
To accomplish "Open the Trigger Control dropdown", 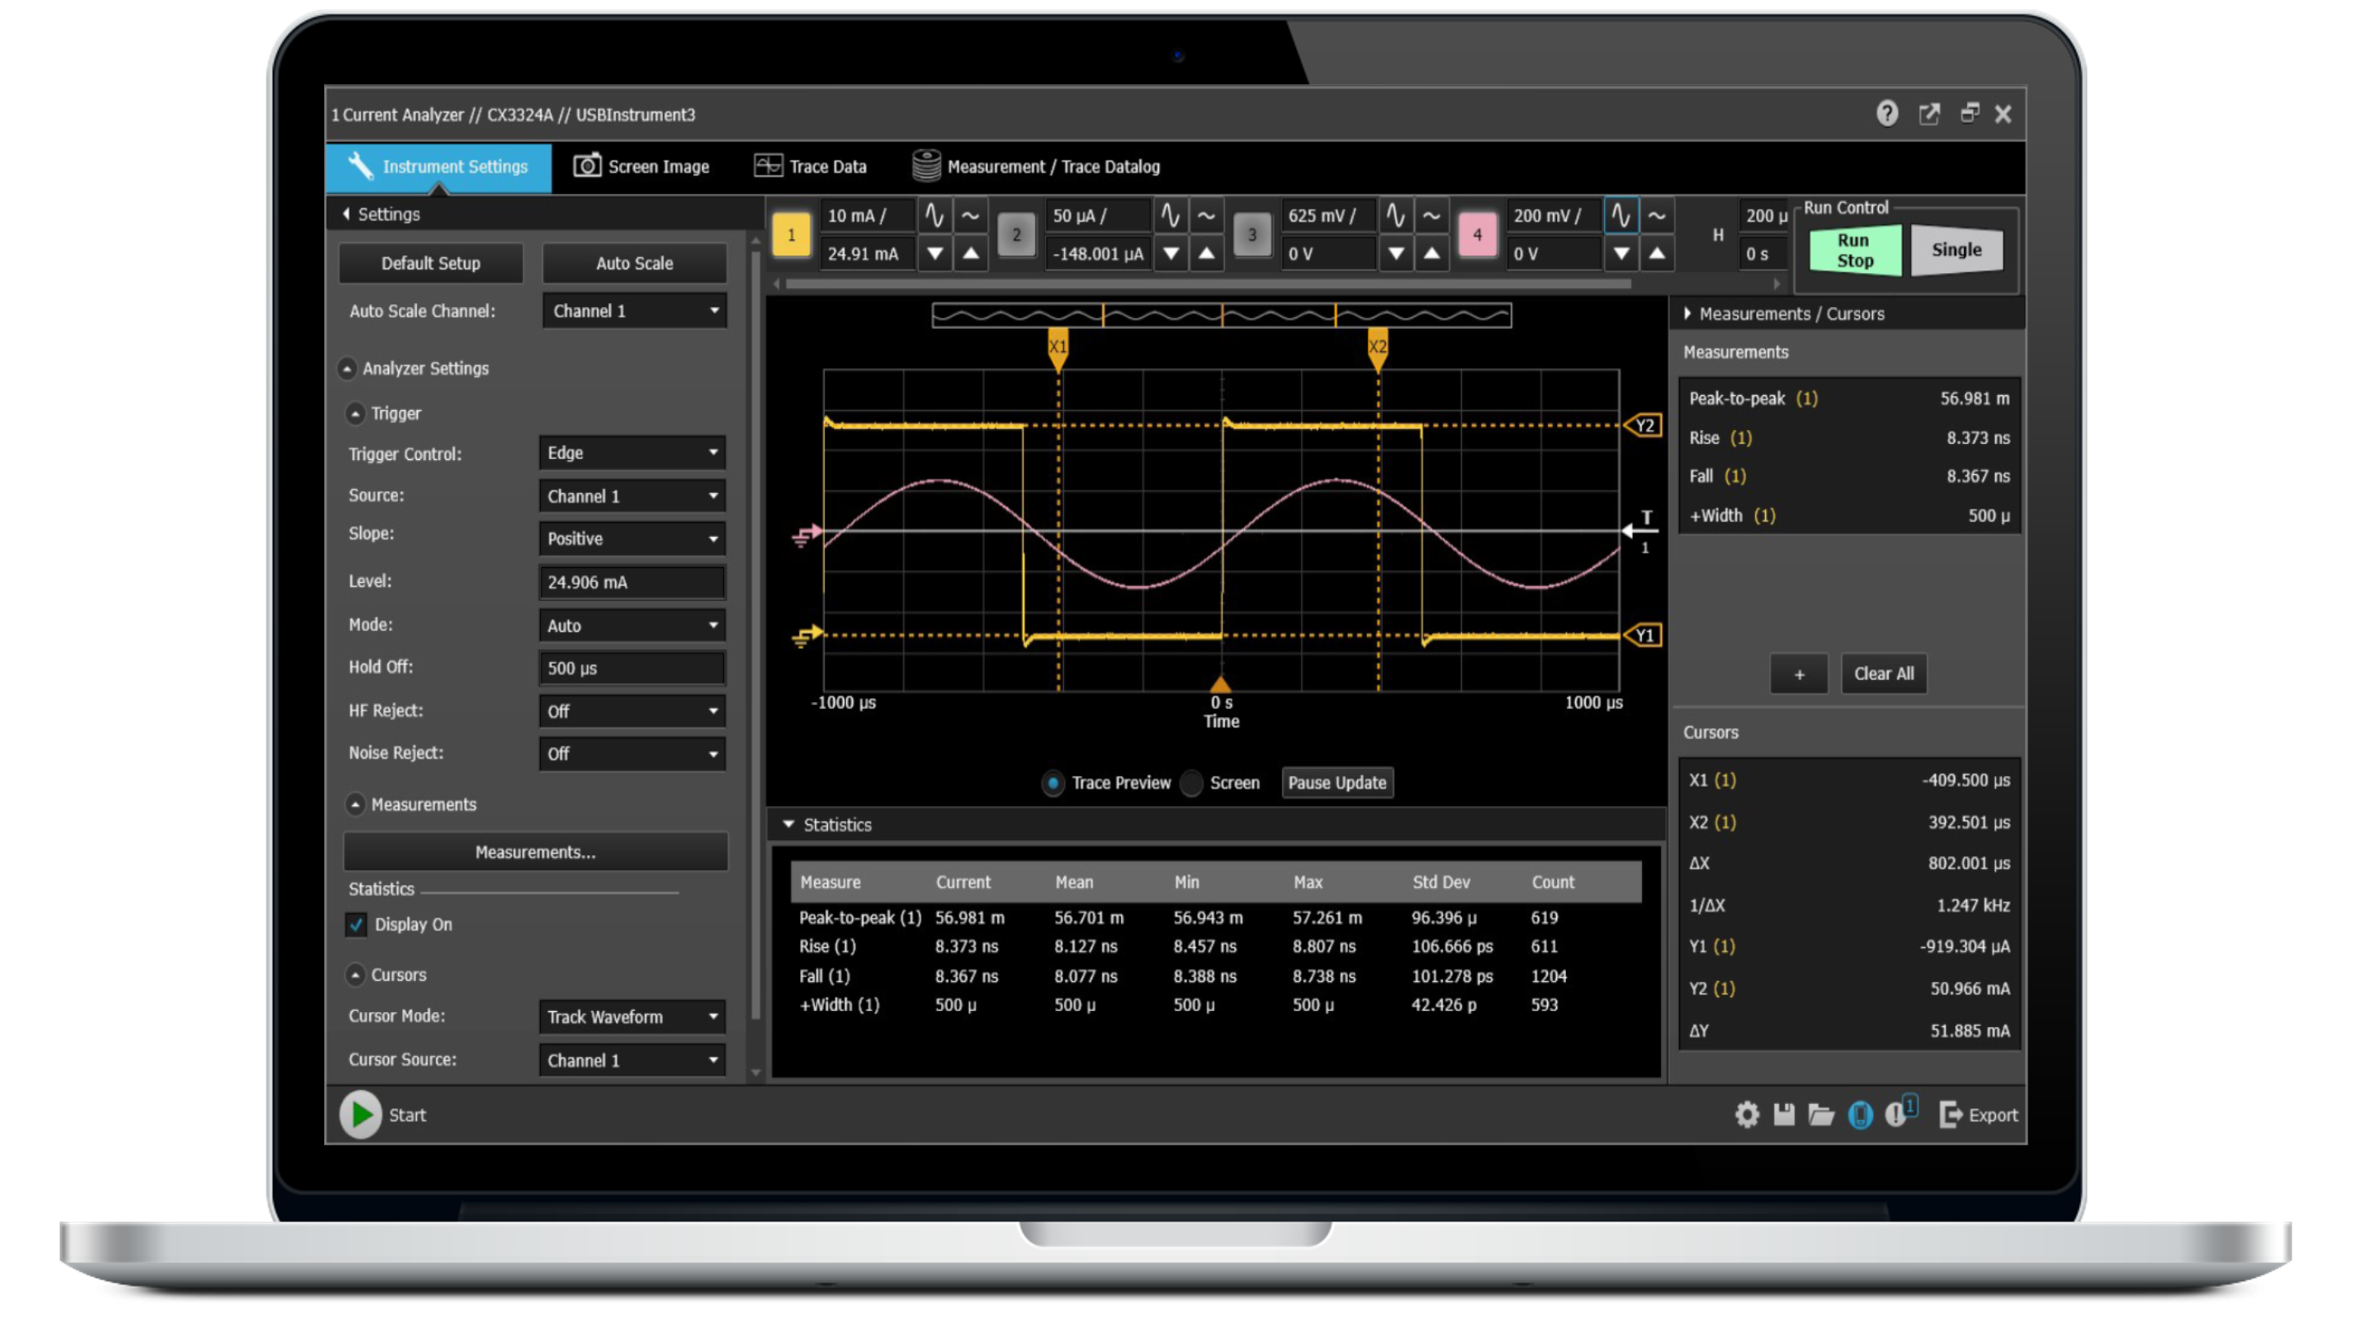I will click(632, 452).
